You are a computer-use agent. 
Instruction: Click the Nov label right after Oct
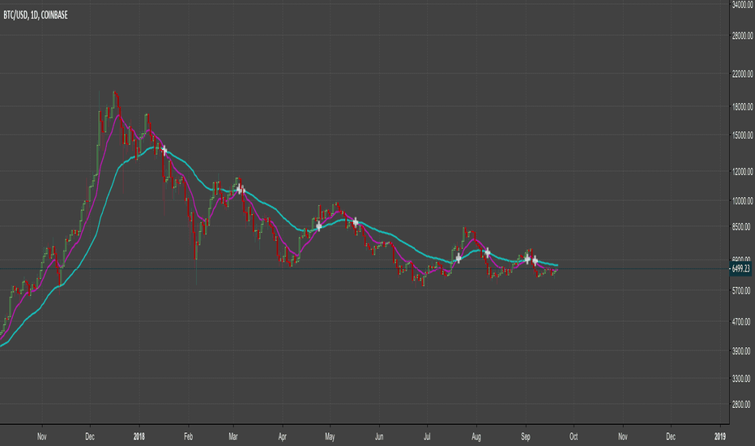tap(623, 437)
